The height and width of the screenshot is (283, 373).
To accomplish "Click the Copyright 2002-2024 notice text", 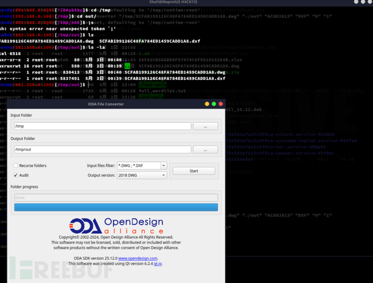I will click(116, 237).
